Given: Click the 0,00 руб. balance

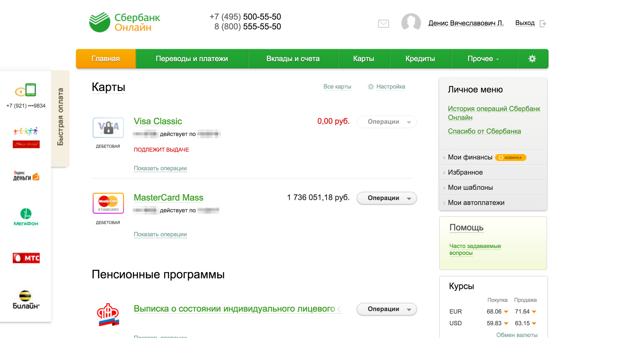Looking at the screenshot, I should pos(333,121).
